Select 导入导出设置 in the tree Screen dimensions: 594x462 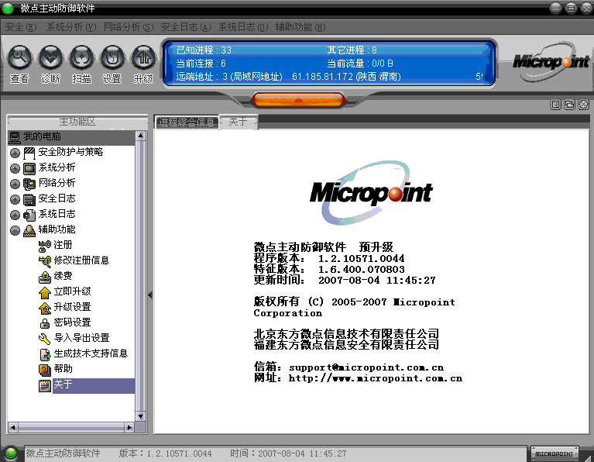click(81, 338)
